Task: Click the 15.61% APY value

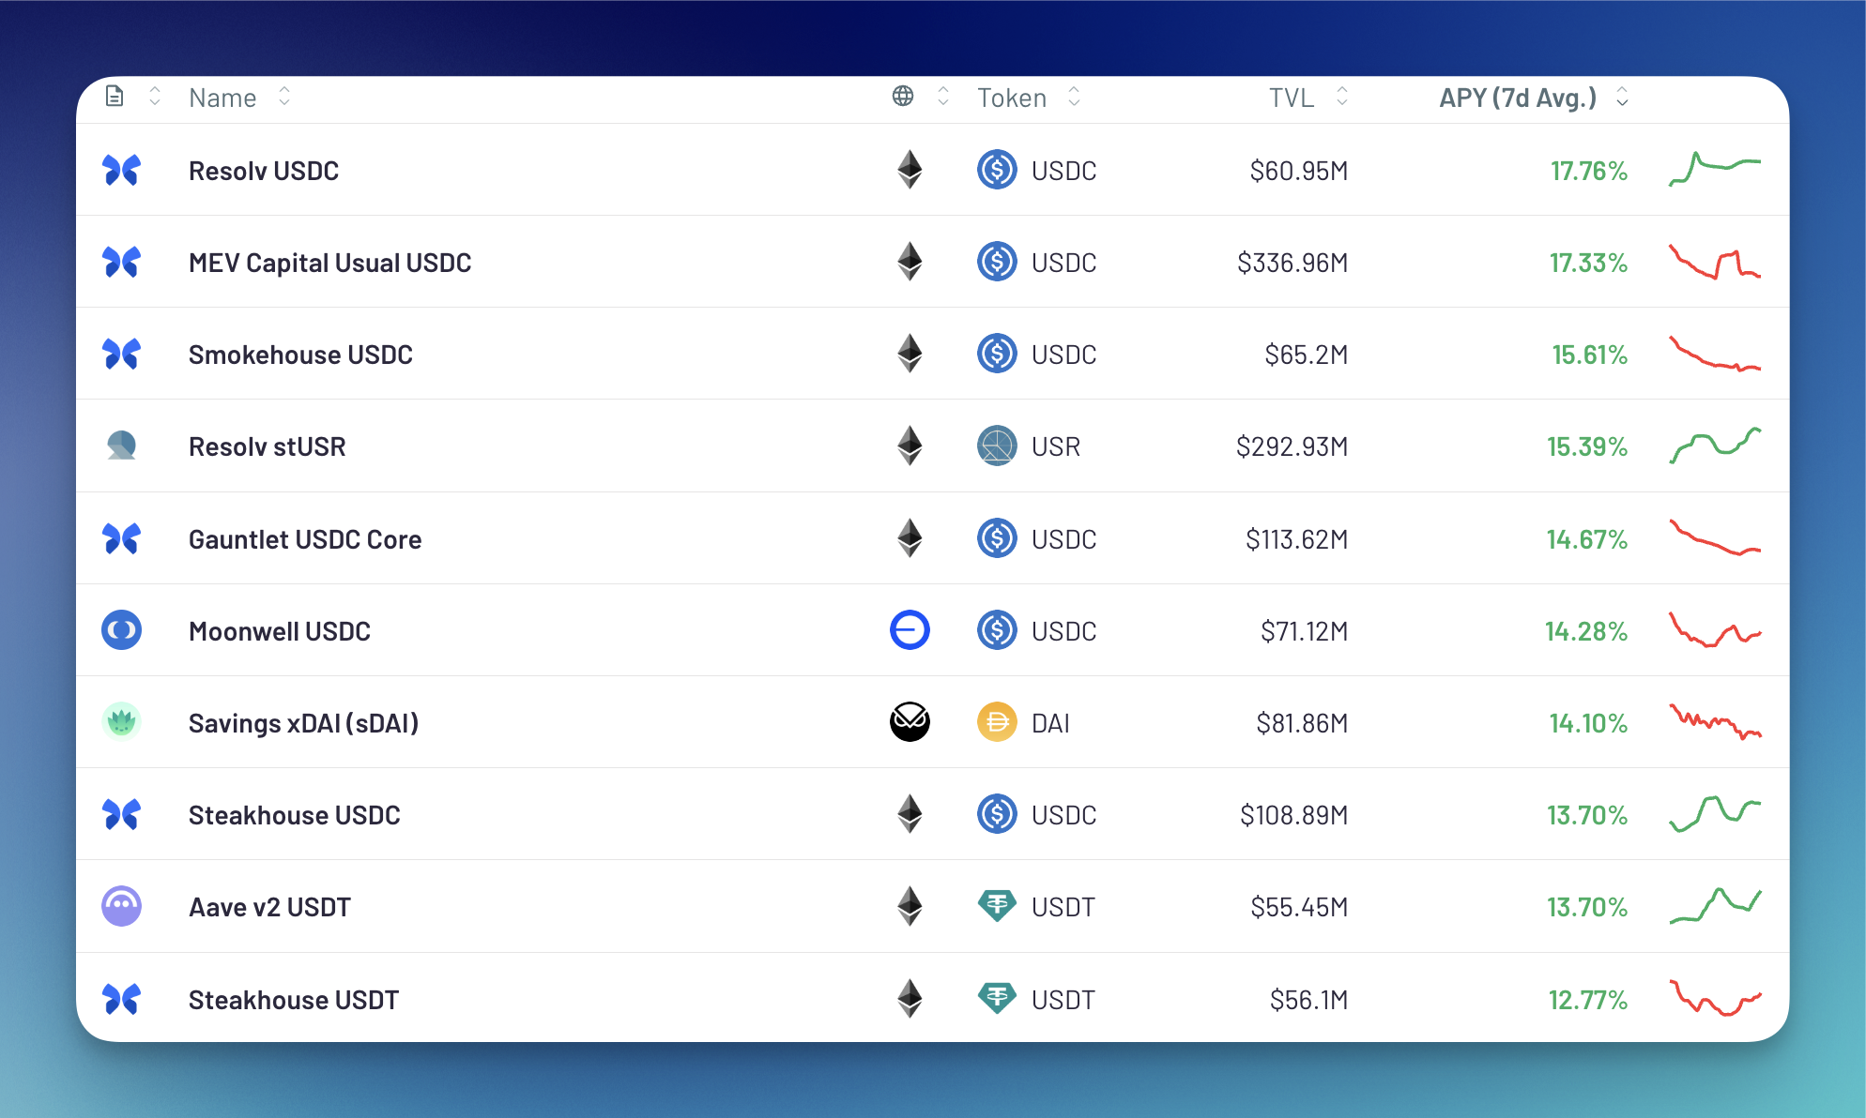Action: [1589, 355]
